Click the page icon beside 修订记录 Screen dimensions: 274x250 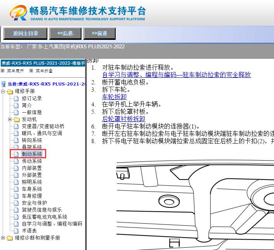click(16, 99)
